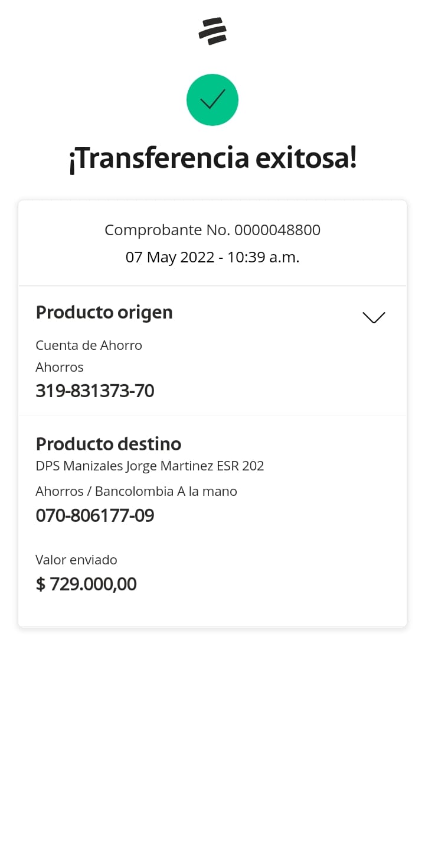
Task: Tap the Valor enviado label
Action: [x=76, y=560]
